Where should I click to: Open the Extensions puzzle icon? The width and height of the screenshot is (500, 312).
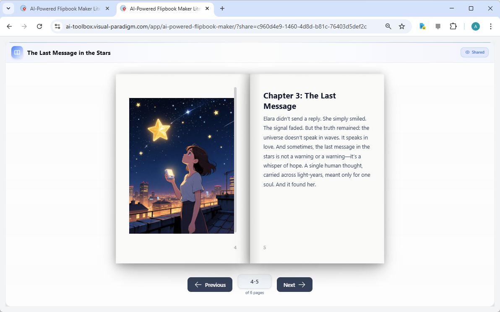pyautogui.click(x=453, y=26)
